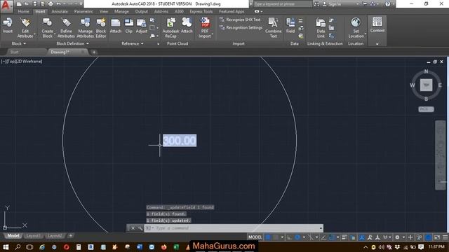The image size is (449, 252).
Task: Open the snap mode dropdown arrow
Action: pos(282,237)
